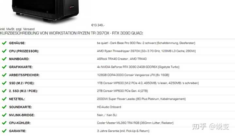Click the 'ASRock TRX40 Creator' value
Viewport: 235px width, 136px height.
(x=122, y=59)
